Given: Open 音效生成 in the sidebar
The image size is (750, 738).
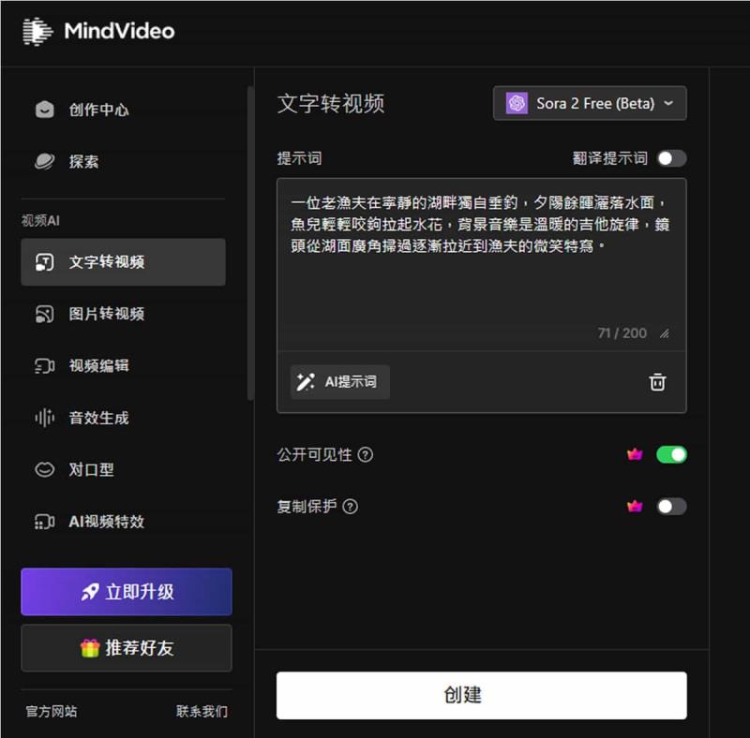Looking at the screenshot, I should (x=98, y=418).
